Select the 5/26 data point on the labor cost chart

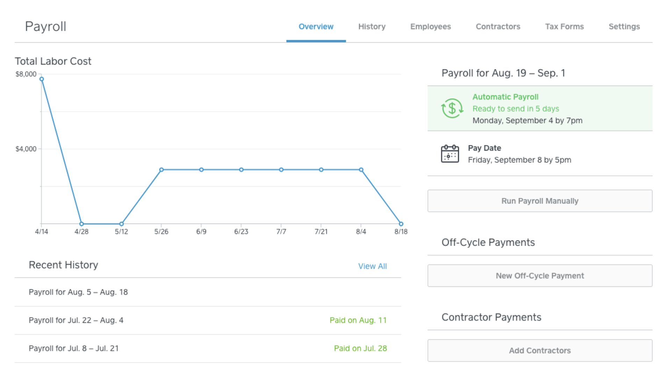tap(161, 169)
